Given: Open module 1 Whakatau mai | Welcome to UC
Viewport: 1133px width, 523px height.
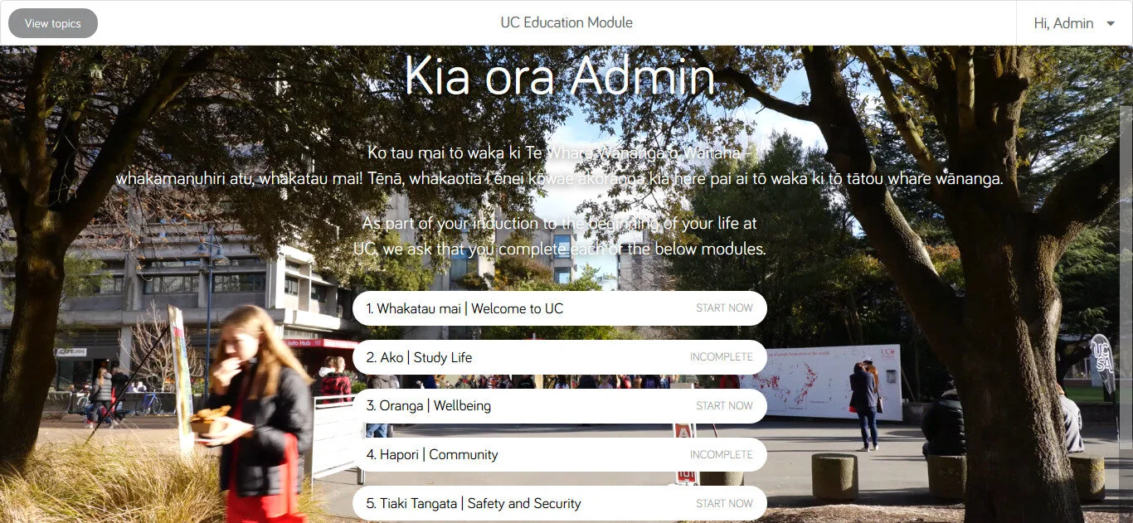Looking at the screenshot, I should pos(560,308).
